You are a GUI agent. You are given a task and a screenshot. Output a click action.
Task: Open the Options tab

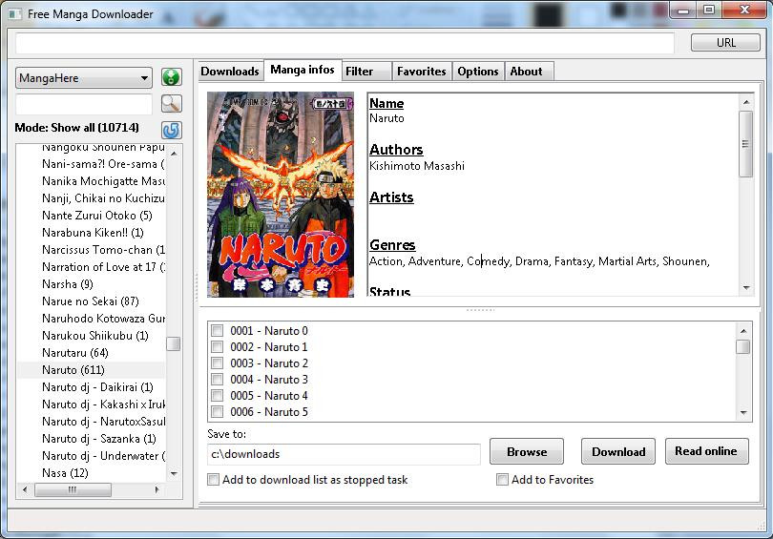[478, 72]
